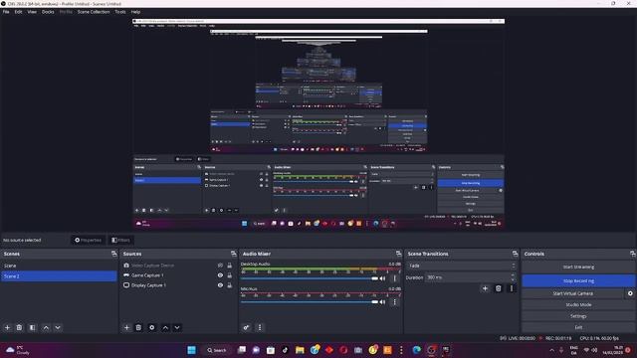Lock the Video Capture Device source
Screen dimensions: 637x358
click(230, 266)
